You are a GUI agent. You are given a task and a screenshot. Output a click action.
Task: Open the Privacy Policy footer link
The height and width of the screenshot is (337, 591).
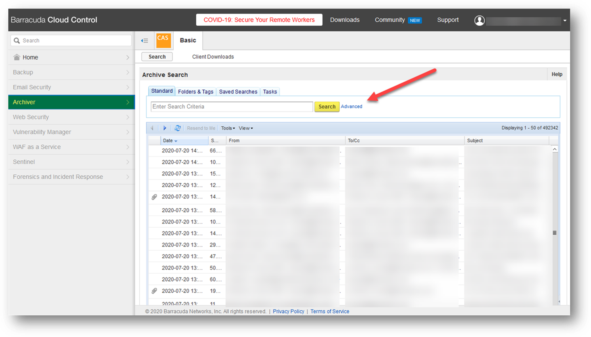(x=288, y=312)
